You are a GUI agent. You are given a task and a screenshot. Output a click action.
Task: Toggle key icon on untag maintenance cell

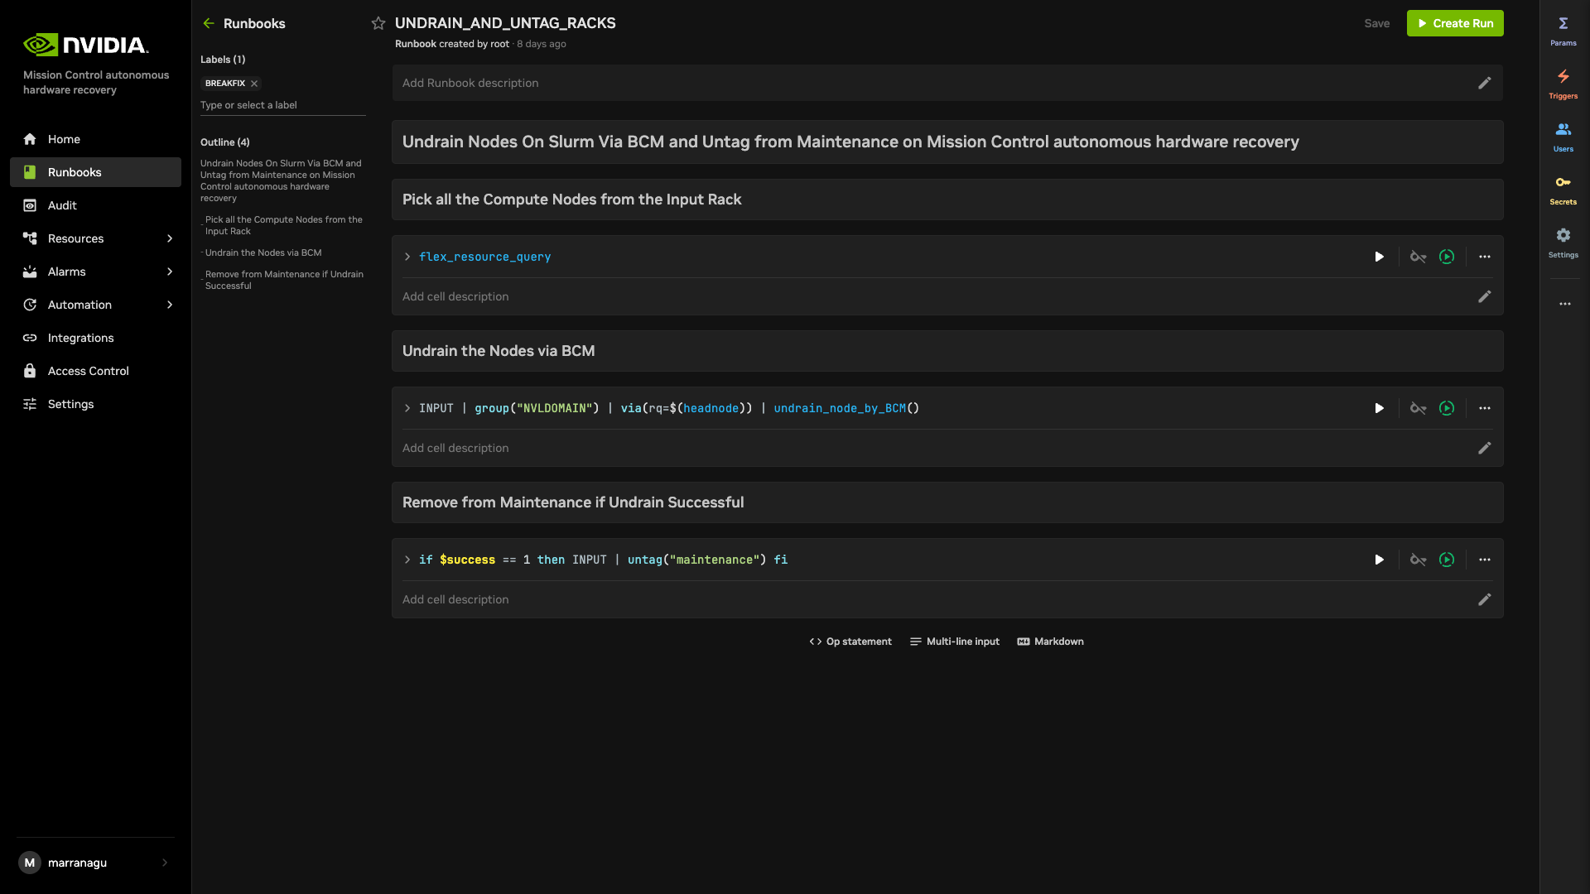point(1418,560)
